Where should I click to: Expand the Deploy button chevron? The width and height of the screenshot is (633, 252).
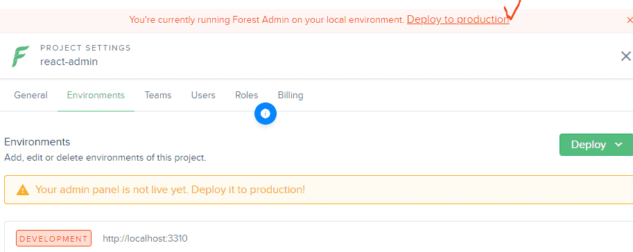pos(618,145)
